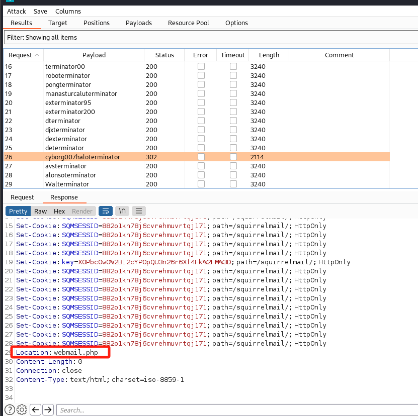Screen dimensions: 418x416
Task: Sort by the Payload column header
Action: point(94,55)
